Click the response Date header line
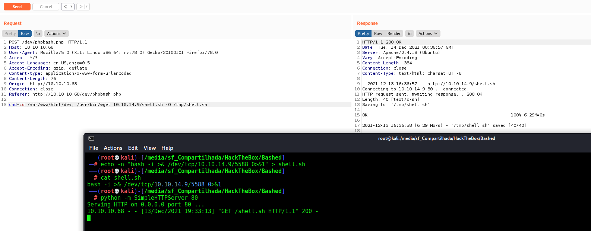Image resolution: width=591 pixels, height=231 pixels. 408,47
